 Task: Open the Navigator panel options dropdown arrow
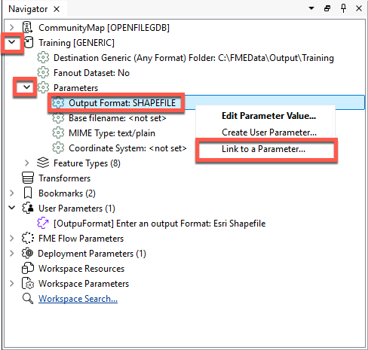tap(311, 8)
